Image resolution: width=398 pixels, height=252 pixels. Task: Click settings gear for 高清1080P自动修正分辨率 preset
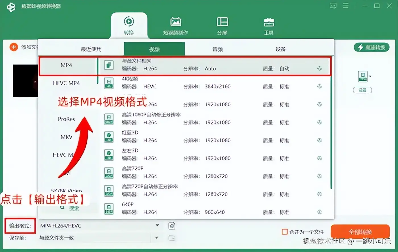[319, 122]
